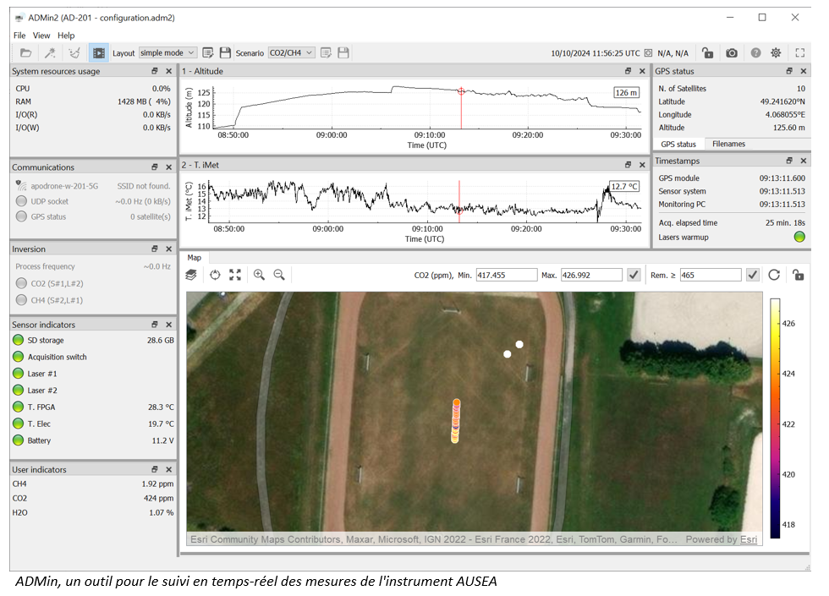The height and width of the screenshot is (596, 829).
Task: Click the red cursor marker on Altitude plot
Action: tap(461, 91)
